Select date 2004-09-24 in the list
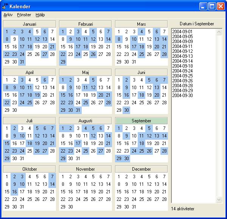The image size is (227, 219). click(182, 71)
